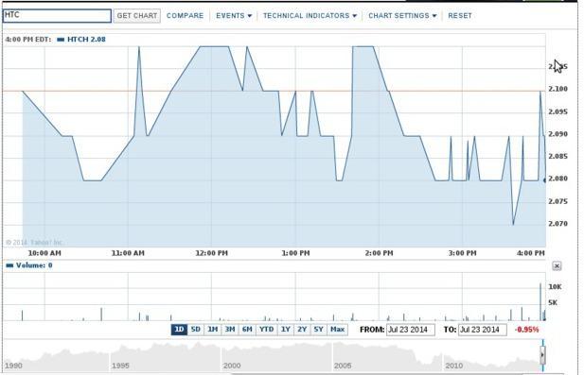View the Max time range
The height and width of the screenshot is (375, 584).
pos(338,330)
